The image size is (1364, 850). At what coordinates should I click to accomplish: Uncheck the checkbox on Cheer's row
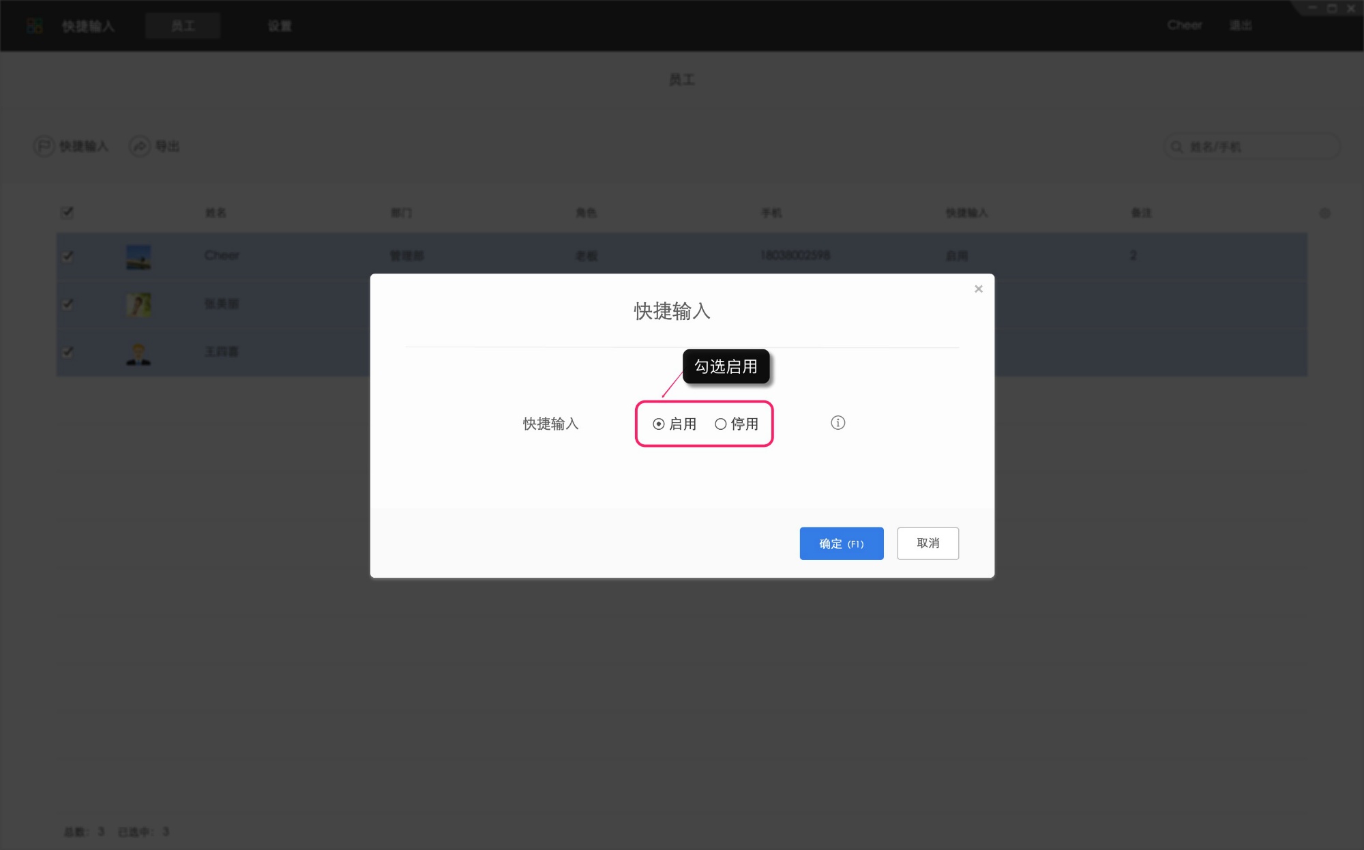pyautogui.click(x=68, y=257)
